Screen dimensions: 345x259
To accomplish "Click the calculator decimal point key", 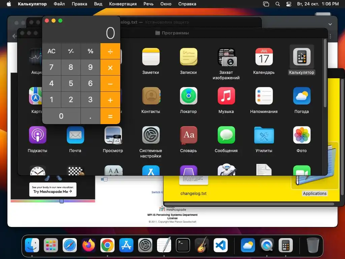I will point(90,116).
